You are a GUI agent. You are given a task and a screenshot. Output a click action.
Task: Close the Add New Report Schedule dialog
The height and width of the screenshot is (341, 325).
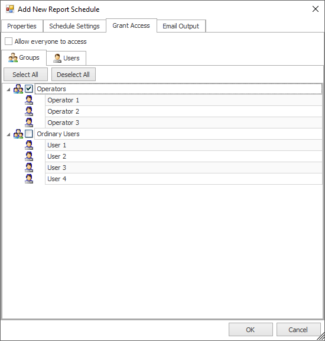315,9
